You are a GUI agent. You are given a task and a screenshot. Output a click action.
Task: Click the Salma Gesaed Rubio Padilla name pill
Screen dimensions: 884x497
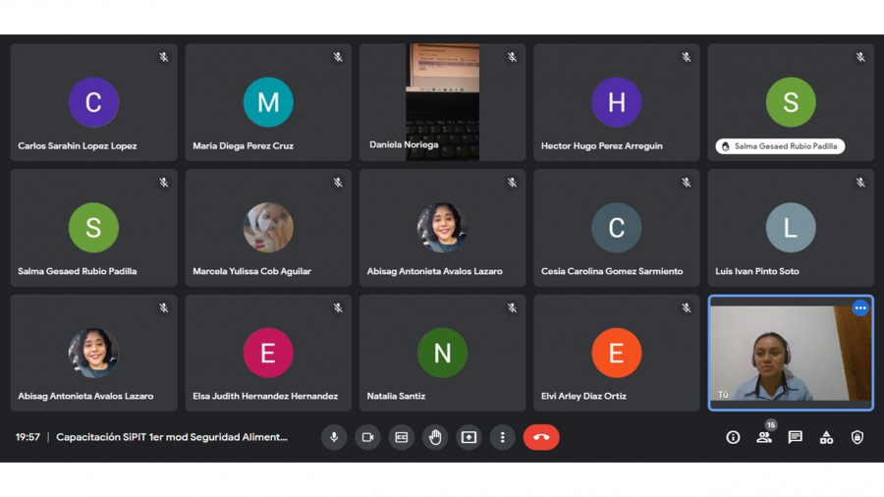click(x=780, y=146)
